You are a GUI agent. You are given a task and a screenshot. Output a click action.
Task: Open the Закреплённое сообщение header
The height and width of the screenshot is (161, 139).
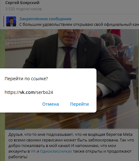(45, 19)
